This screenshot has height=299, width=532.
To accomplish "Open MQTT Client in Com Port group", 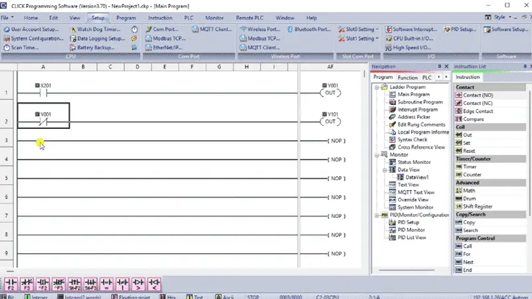I will coord(212,29).
